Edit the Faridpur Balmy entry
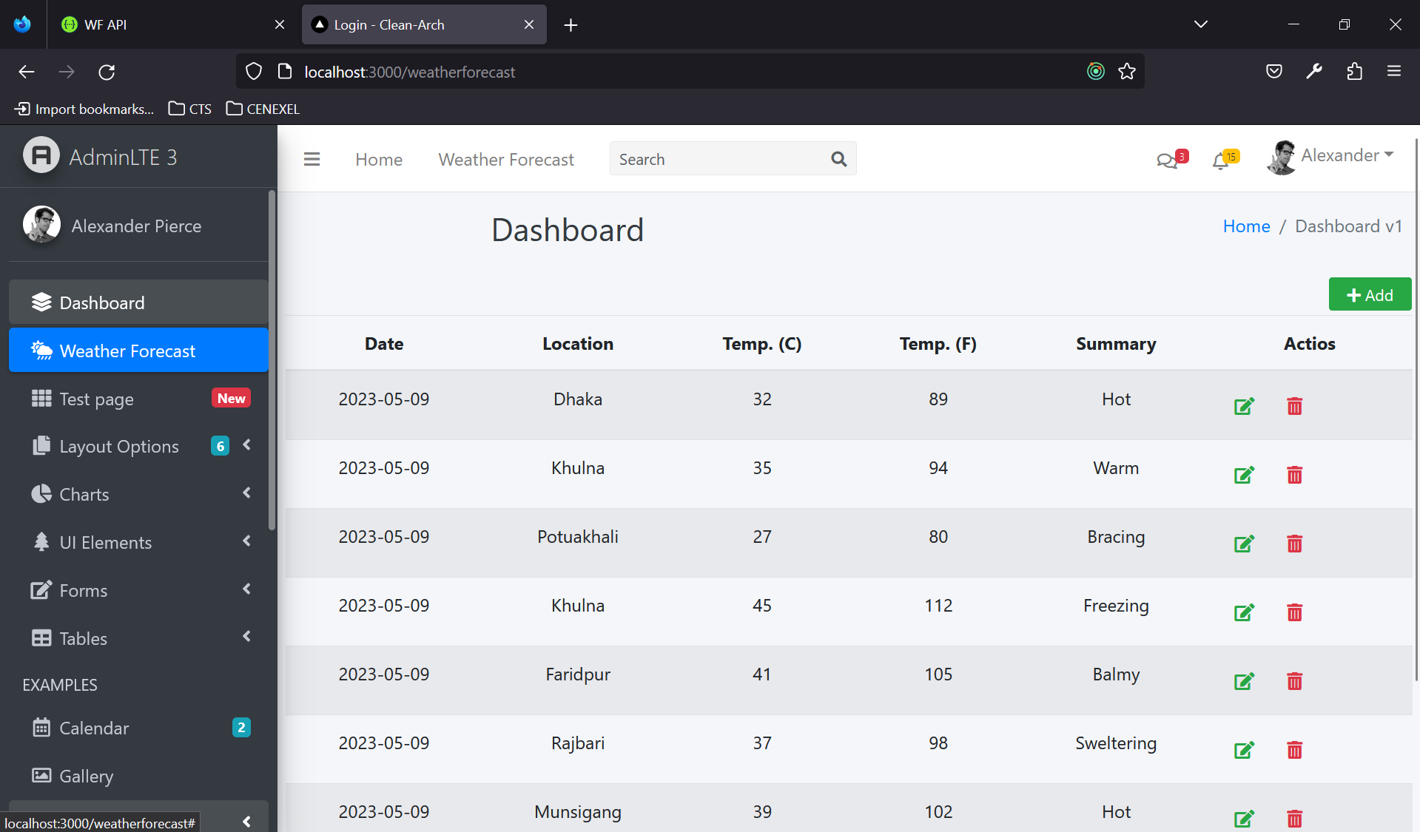Image resolution: width=1420 pixels, height=832 pixels. tap(1244, 681)
